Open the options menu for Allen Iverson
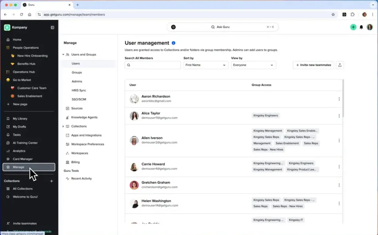This screenshot has width=378, height=235. [339, 140]
